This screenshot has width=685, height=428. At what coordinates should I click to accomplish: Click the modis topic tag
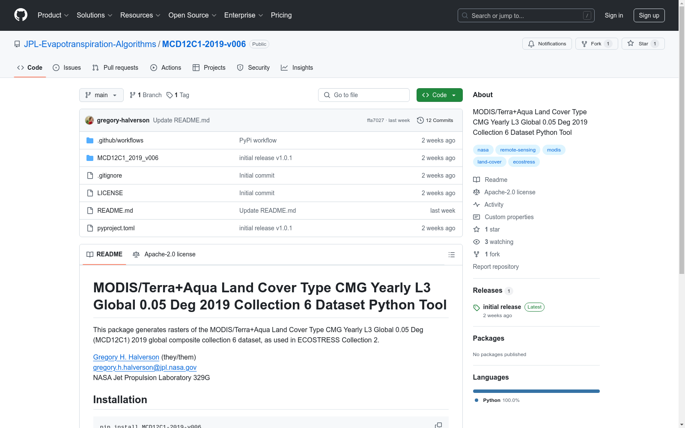pos(554,150)
